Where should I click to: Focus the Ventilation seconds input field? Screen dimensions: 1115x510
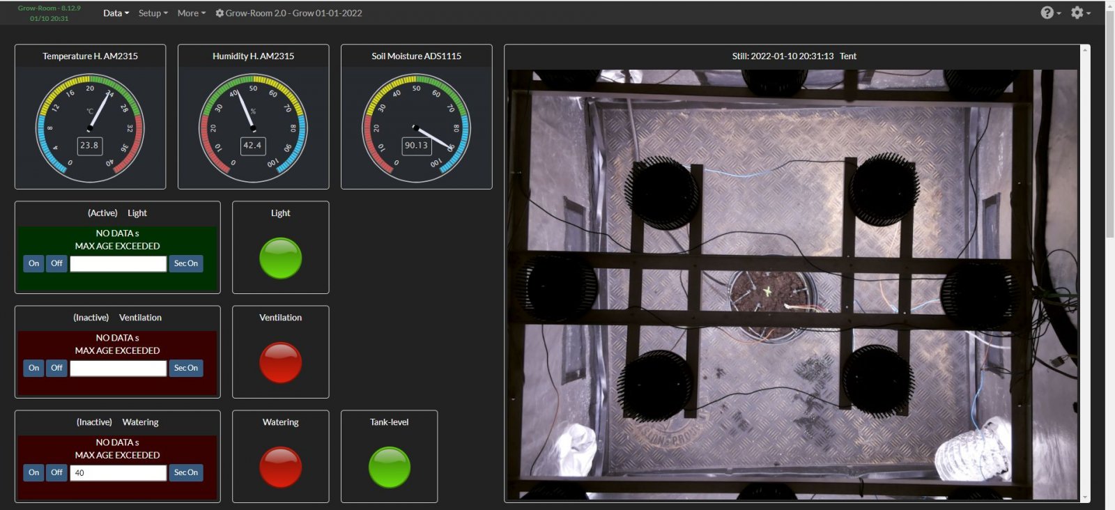[x=118, y=368]
